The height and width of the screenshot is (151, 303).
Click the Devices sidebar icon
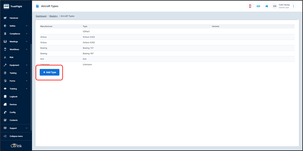(x=5, y=104)
